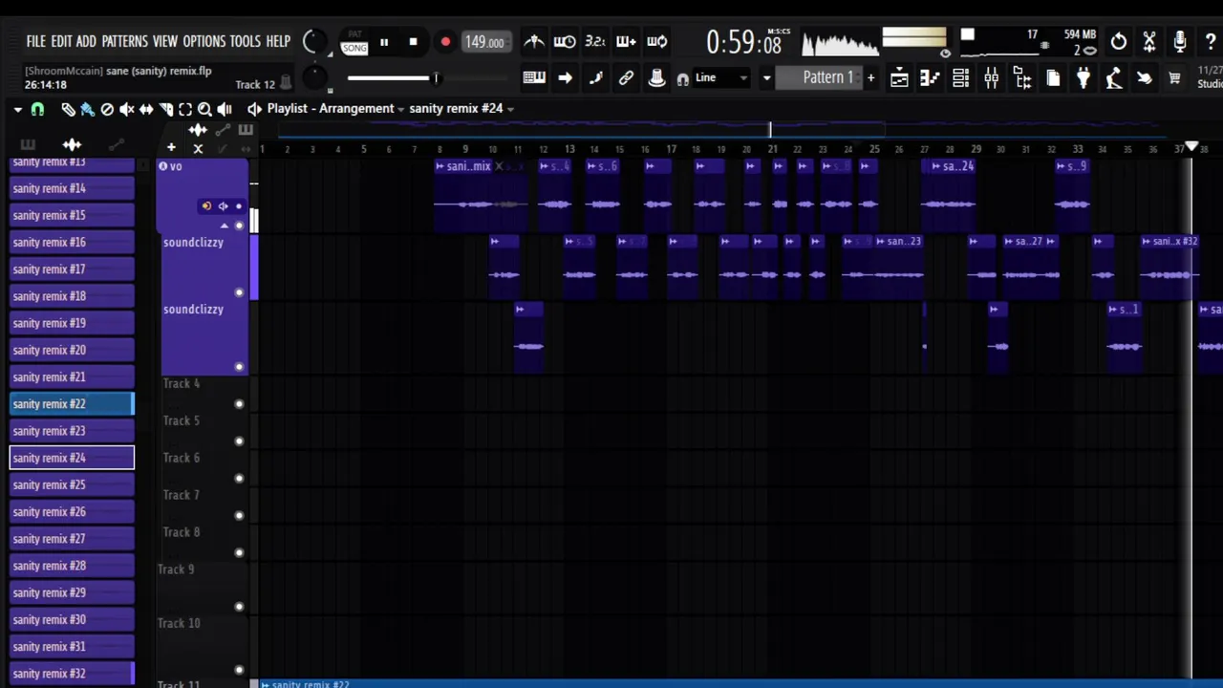Toggle playlist snap magnet
This screenshot has width=1223, height=688.
37,109
